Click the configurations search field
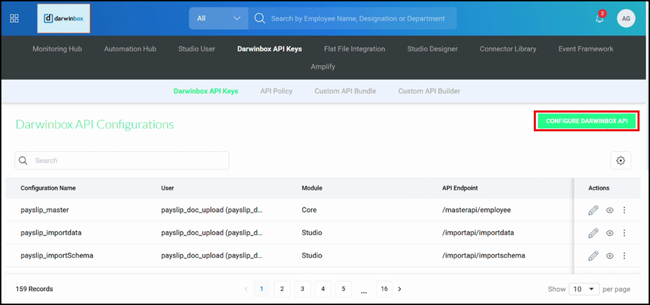Viewport: 650px width, 305px height. coord(122,160)
